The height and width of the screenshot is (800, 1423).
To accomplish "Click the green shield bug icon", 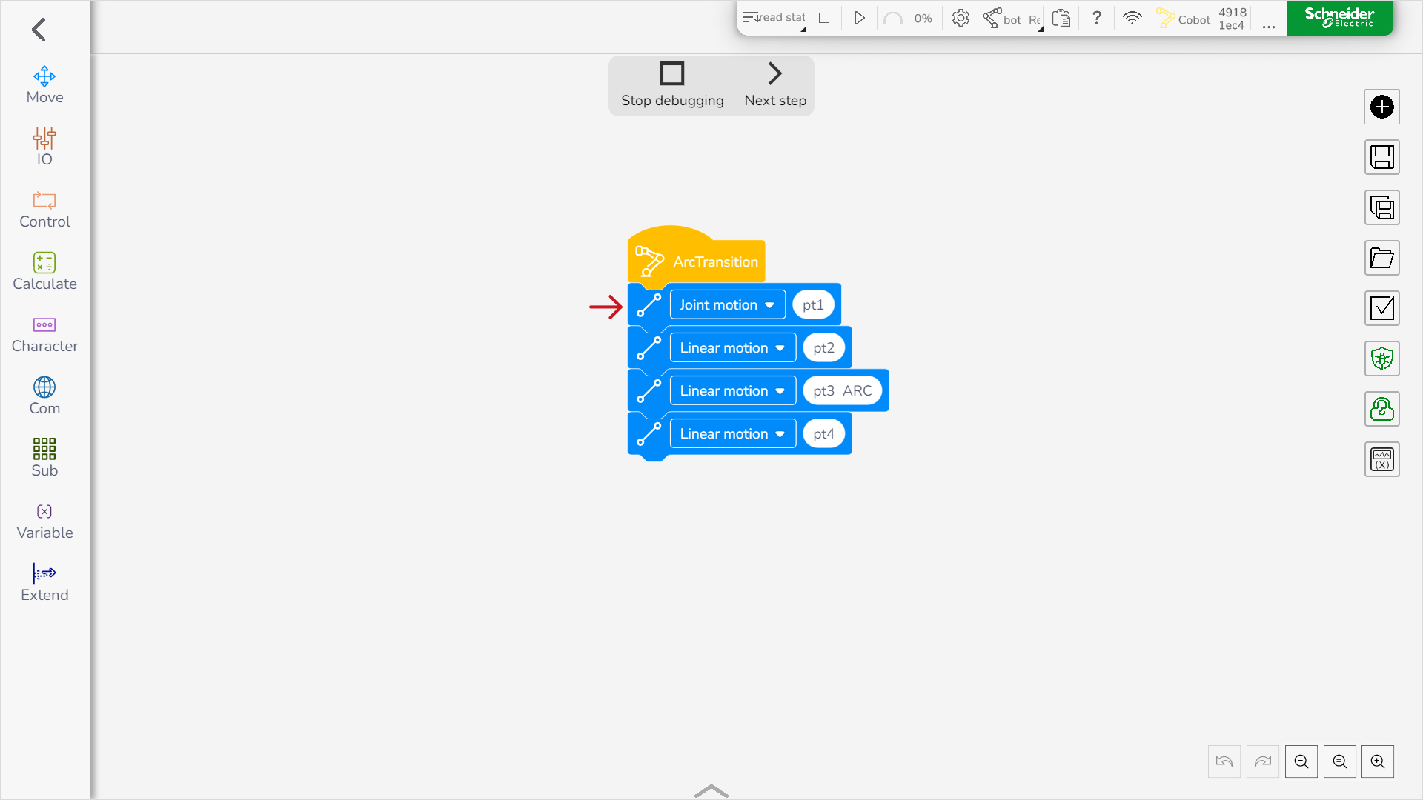I will [x=1381, y=359].
